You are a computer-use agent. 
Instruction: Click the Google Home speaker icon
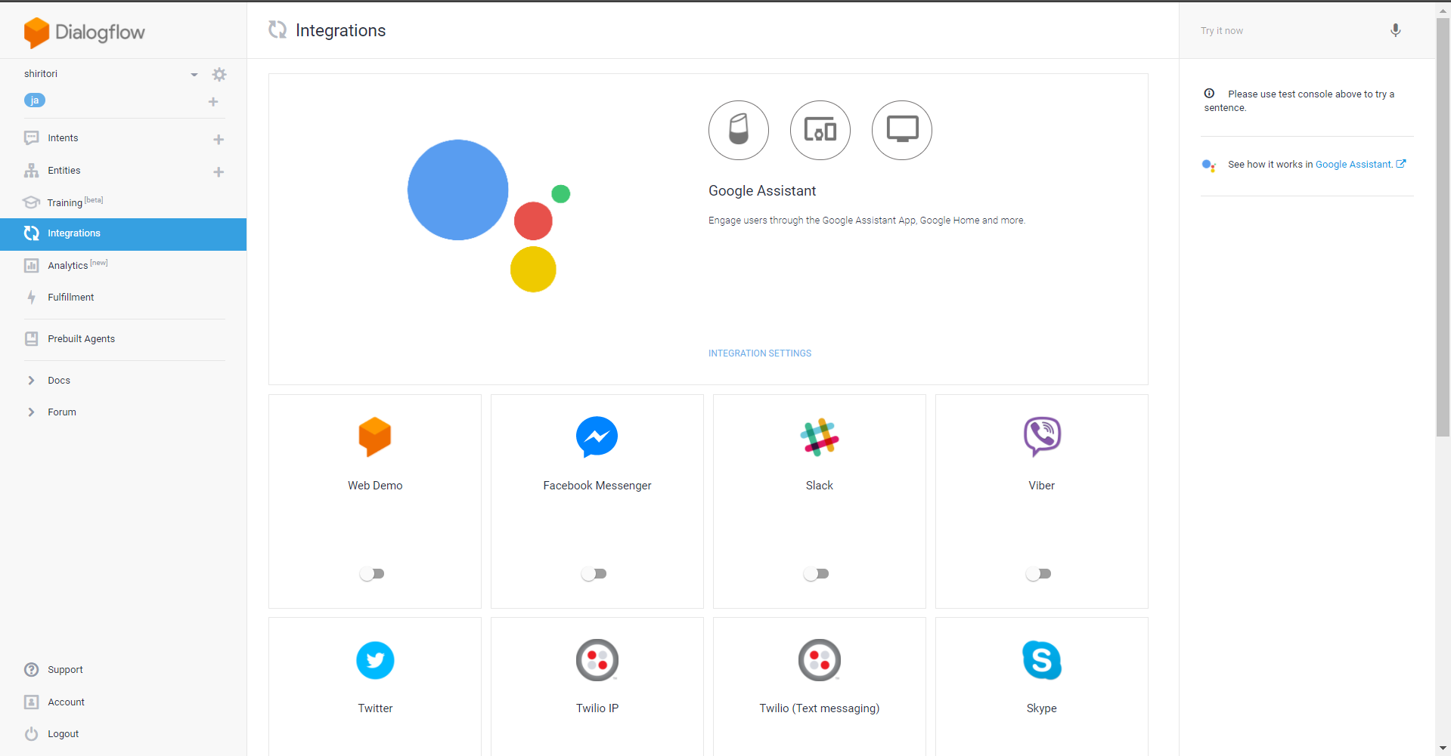[x=738, y=130]
